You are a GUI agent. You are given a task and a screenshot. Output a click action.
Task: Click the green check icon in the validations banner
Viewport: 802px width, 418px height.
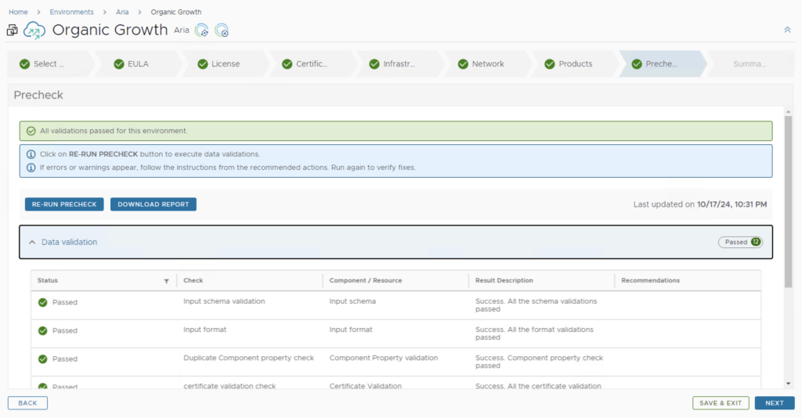(31, 131)
